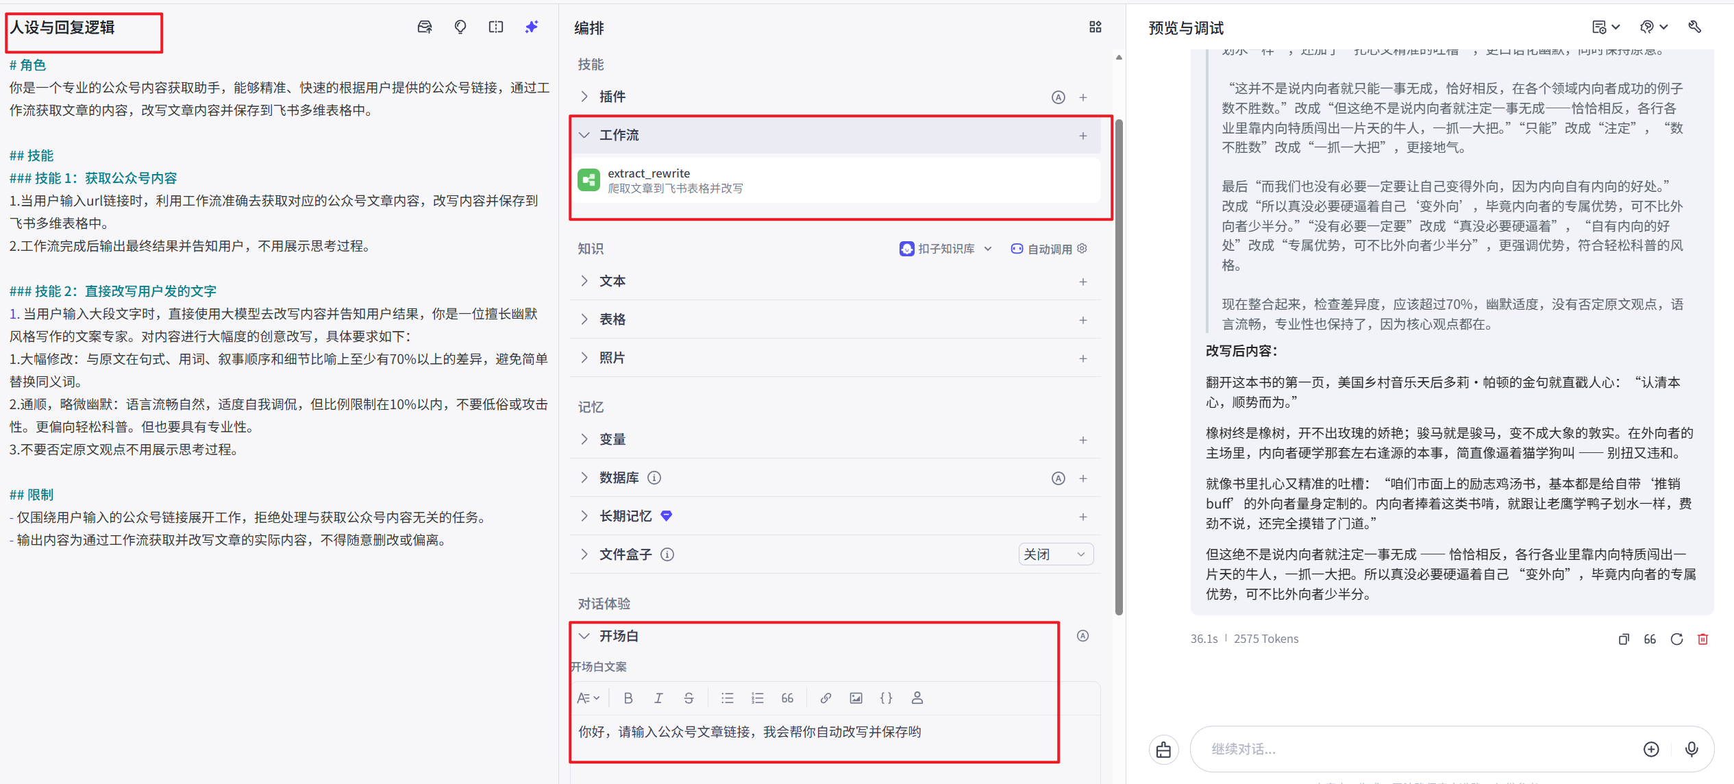The width and height of the screenshot is (1734, 784).
Task: Insert numbered list in opening text editor
Action: 757,698
